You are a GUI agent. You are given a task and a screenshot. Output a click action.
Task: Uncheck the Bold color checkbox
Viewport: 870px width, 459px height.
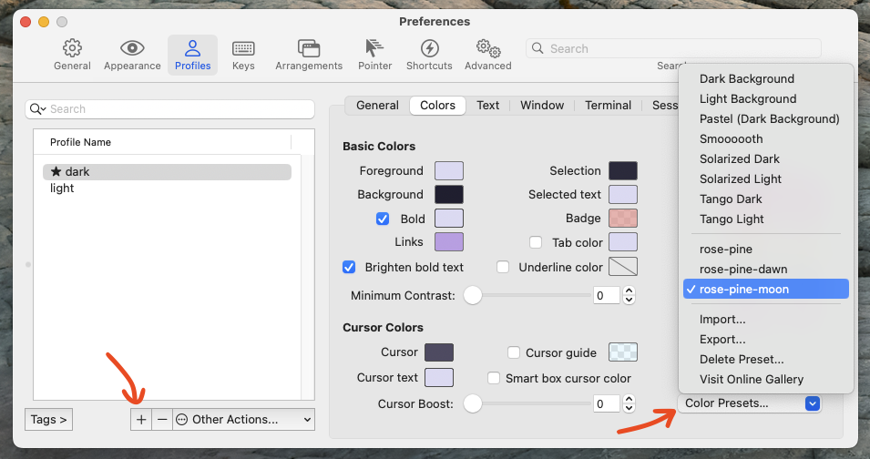(x=383, y=219)
